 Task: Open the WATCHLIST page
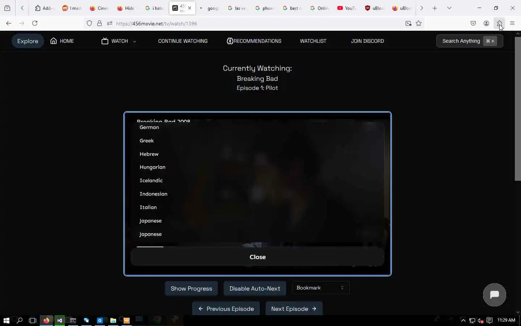[313, 41]
